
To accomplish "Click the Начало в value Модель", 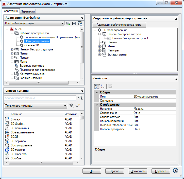I will [154, 109].
